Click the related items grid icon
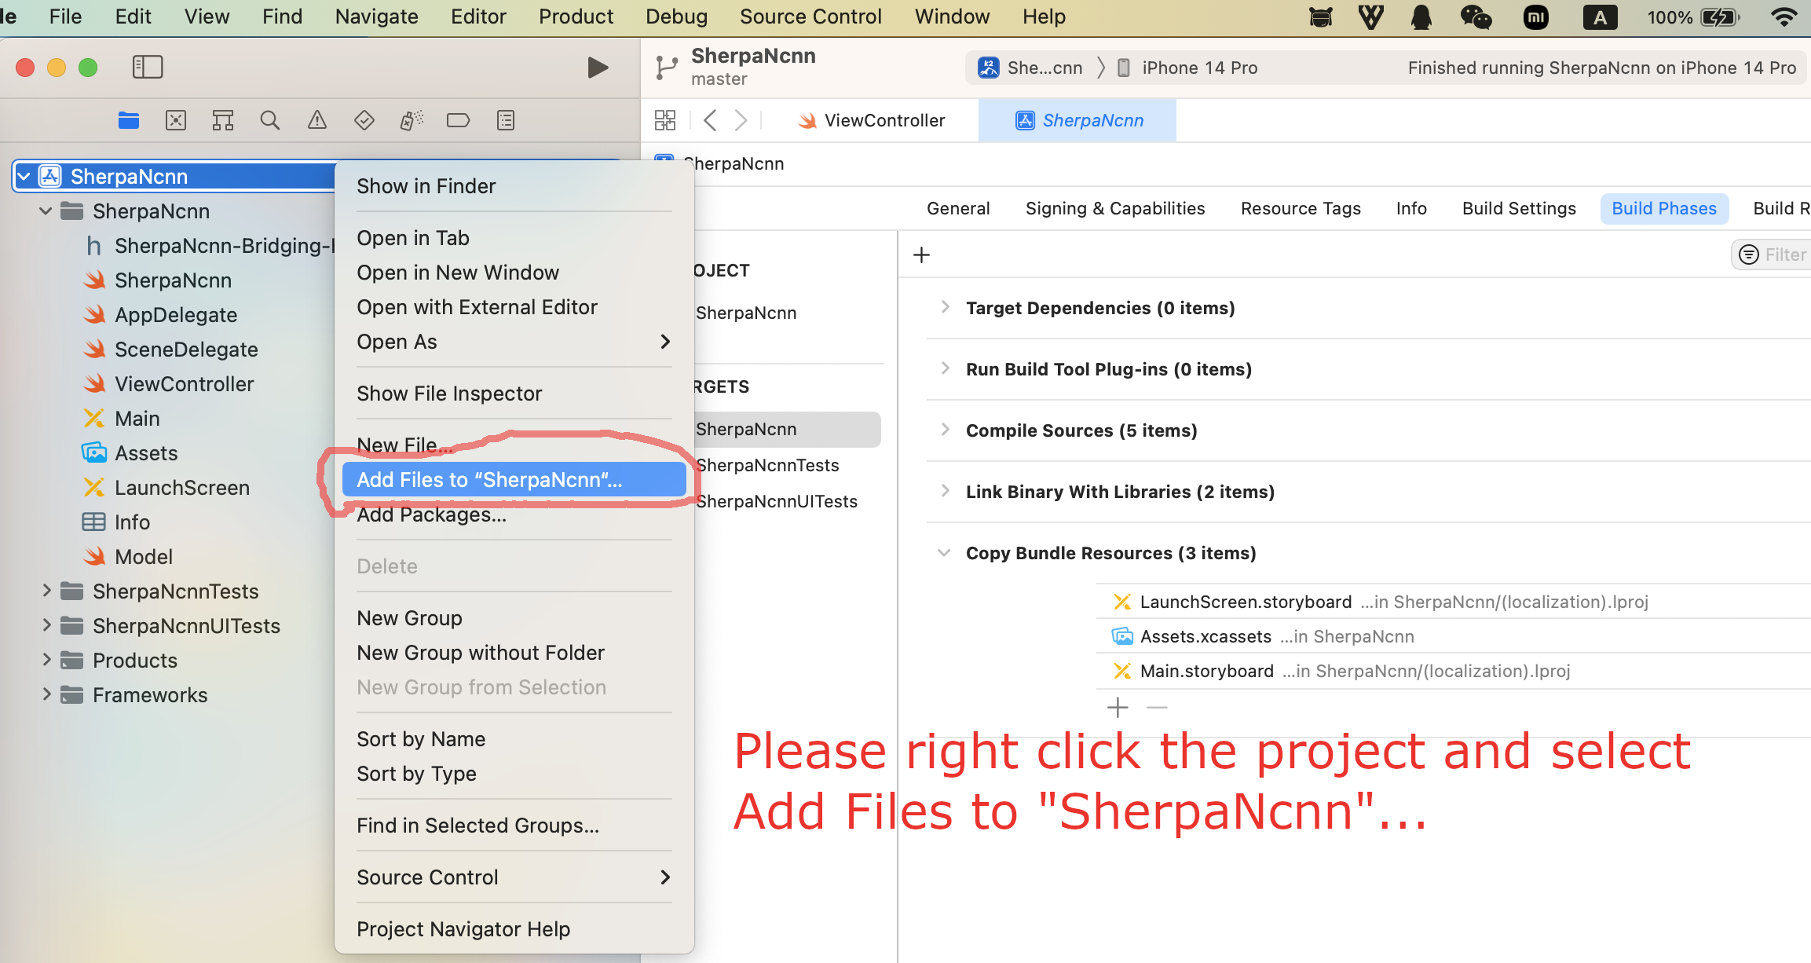Viewport: 1811px width, 963px height. (665, 120)
